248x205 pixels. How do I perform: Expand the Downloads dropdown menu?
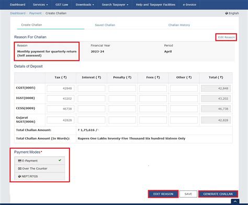85,5
